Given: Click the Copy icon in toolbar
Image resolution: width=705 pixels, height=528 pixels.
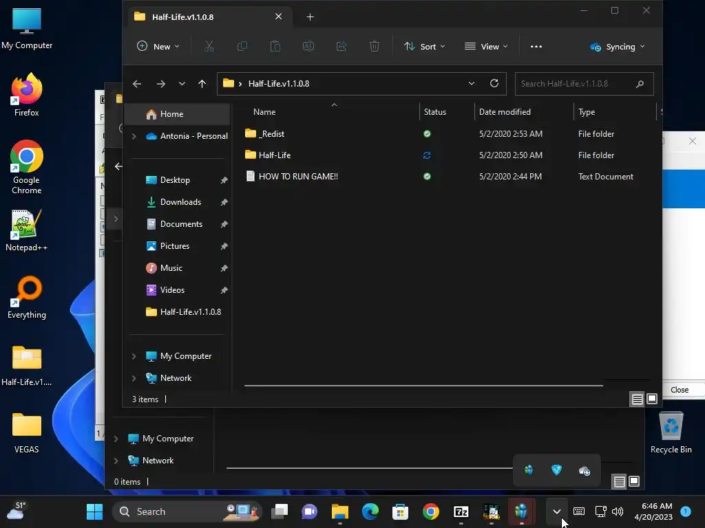Looking at the screenshot, I should (x=242, y=46).
